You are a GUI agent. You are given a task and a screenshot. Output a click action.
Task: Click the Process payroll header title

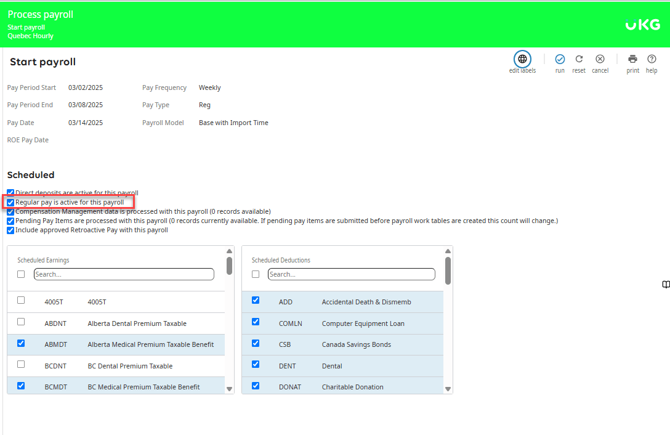tap(41, 15)
